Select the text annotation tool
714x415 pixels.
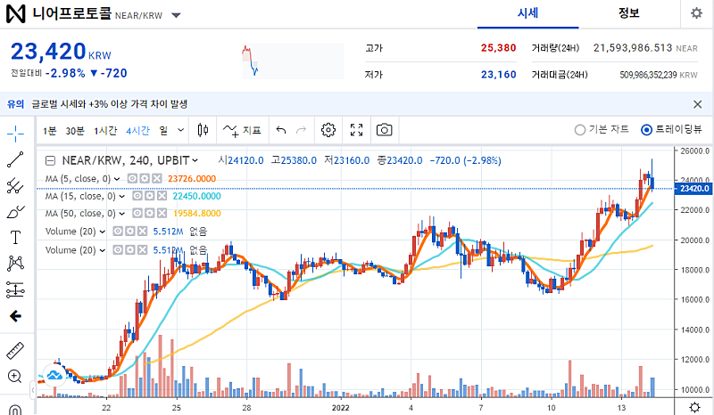[15, 237]
